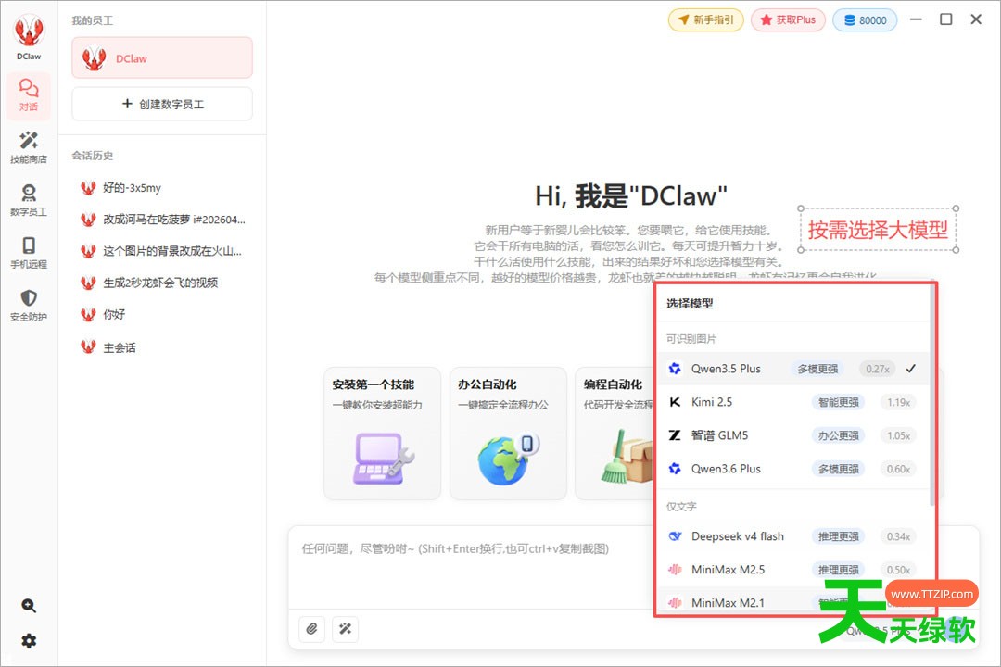The height and width of the screenshot is (667, 1001).
Task: Click the 0.50x price tag on MiniMax M2.5
Action: click(898, 570)
